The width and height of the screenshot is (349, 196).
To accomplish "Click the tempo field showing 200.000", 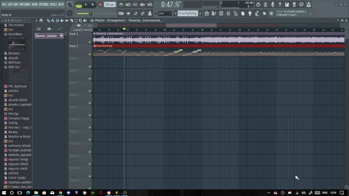I will pyautogui.click(x=109, y=4).
